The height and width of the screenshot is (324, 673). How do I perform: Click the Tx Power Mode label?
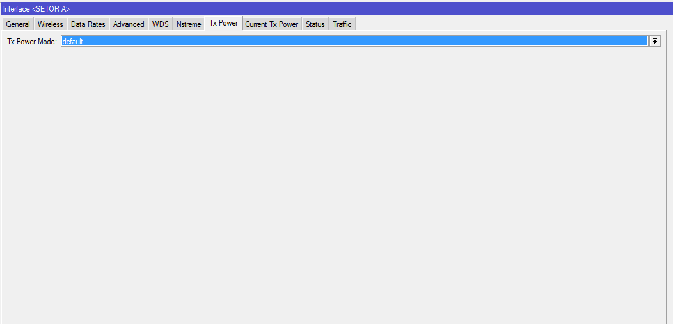32,42
